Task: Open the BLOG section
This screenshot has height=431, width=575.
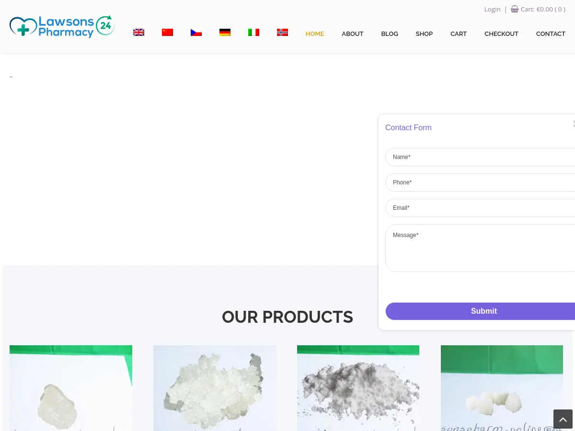Action: tap(389, 34)
